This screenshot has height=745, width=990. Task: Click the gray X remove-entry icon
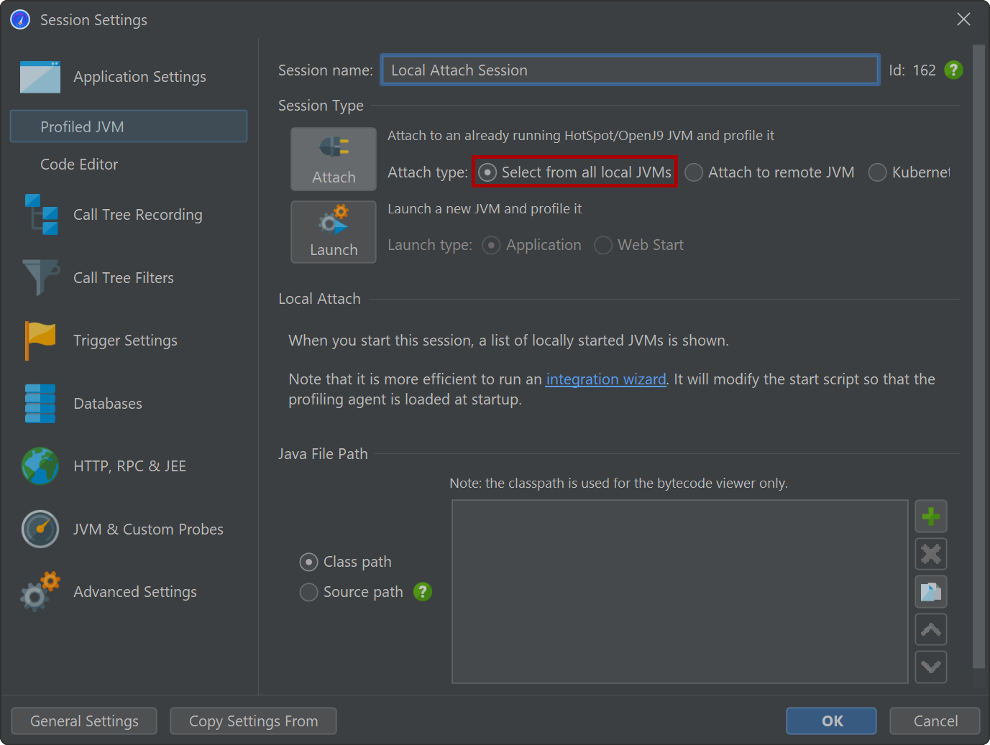pos(930,554)
